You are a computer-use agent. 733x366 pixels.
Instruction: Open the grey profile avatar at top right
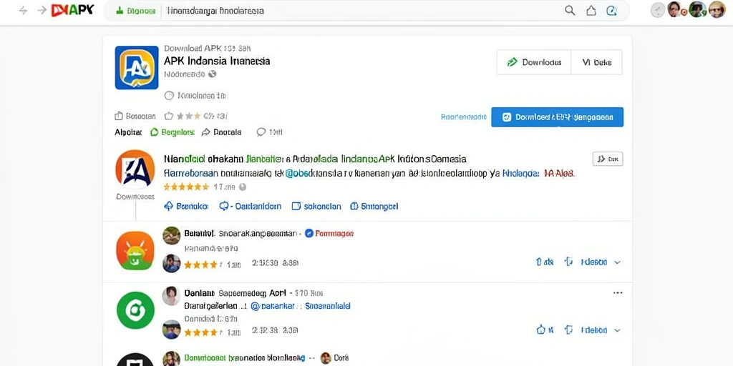(659, 10)
